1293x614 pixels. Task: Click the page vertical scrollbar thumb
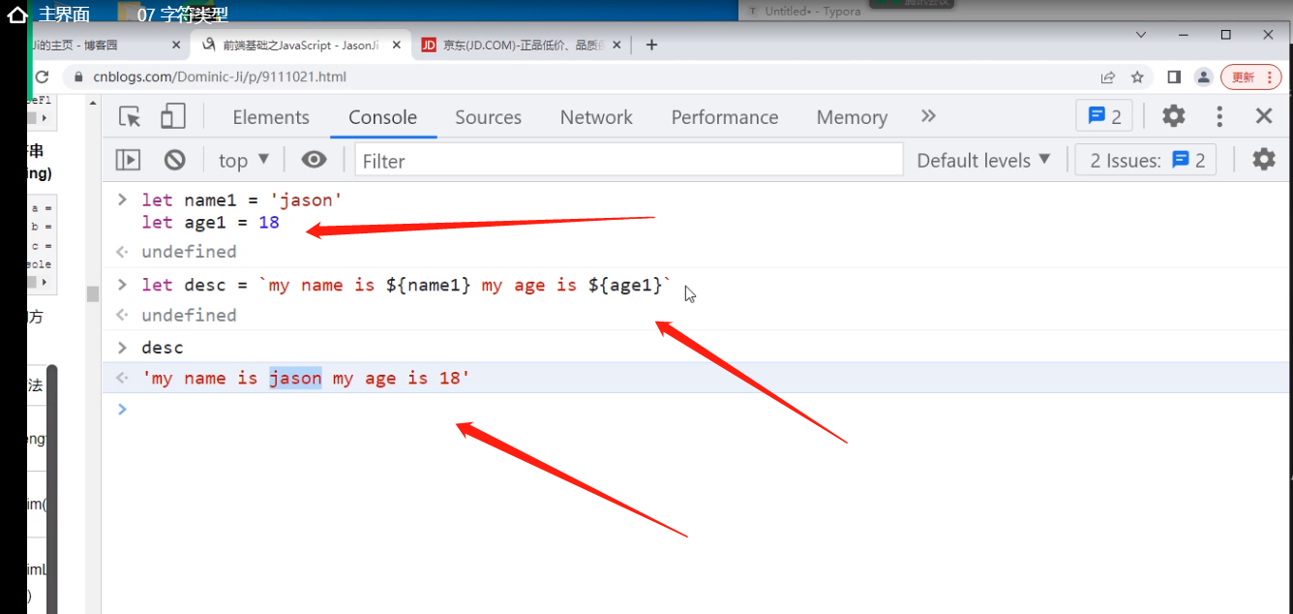(x=93, y=293)
